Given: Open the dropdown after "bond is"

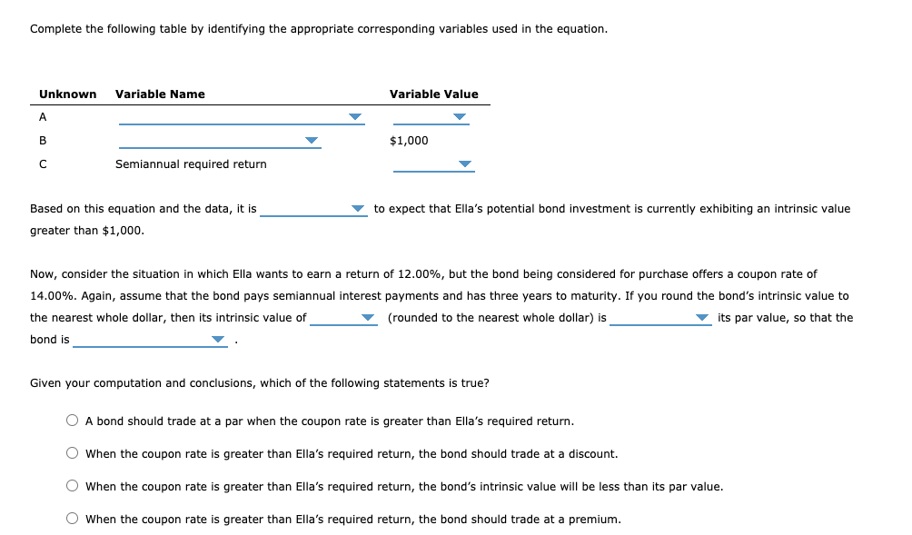Looking at the screenshot, I should click(x=216, y=339).
